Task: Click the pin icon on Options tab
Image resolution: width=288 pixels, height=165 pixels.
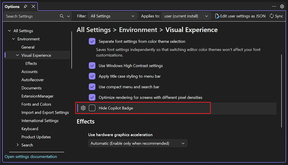Action: pyautogui.click(x=26, y=7)
